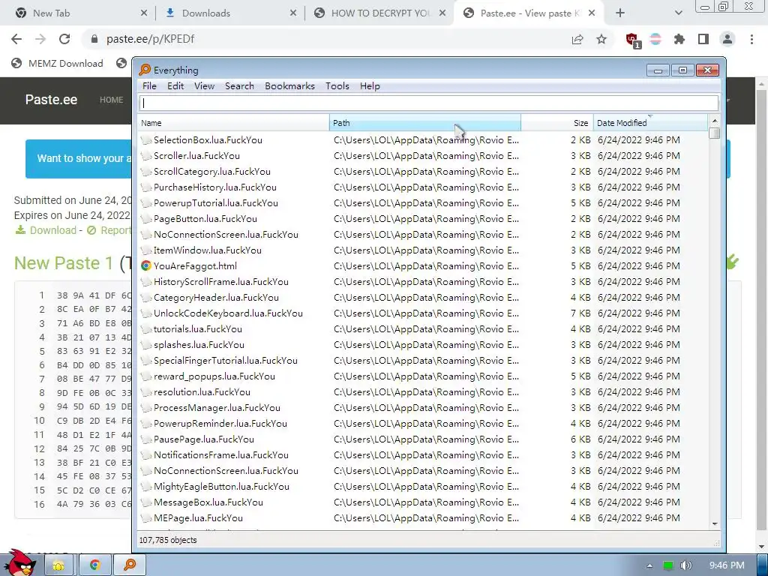Screen dimensions: 768x576
Task: Reload the paste.ee page
Action: pyautogui.click(x=64, y=39)
